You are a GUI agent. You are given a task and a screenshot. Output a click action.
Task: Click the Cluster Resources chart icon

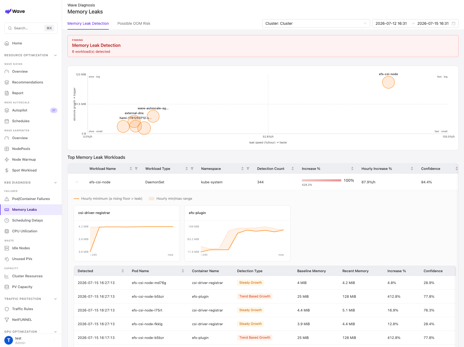coord(7,276)
